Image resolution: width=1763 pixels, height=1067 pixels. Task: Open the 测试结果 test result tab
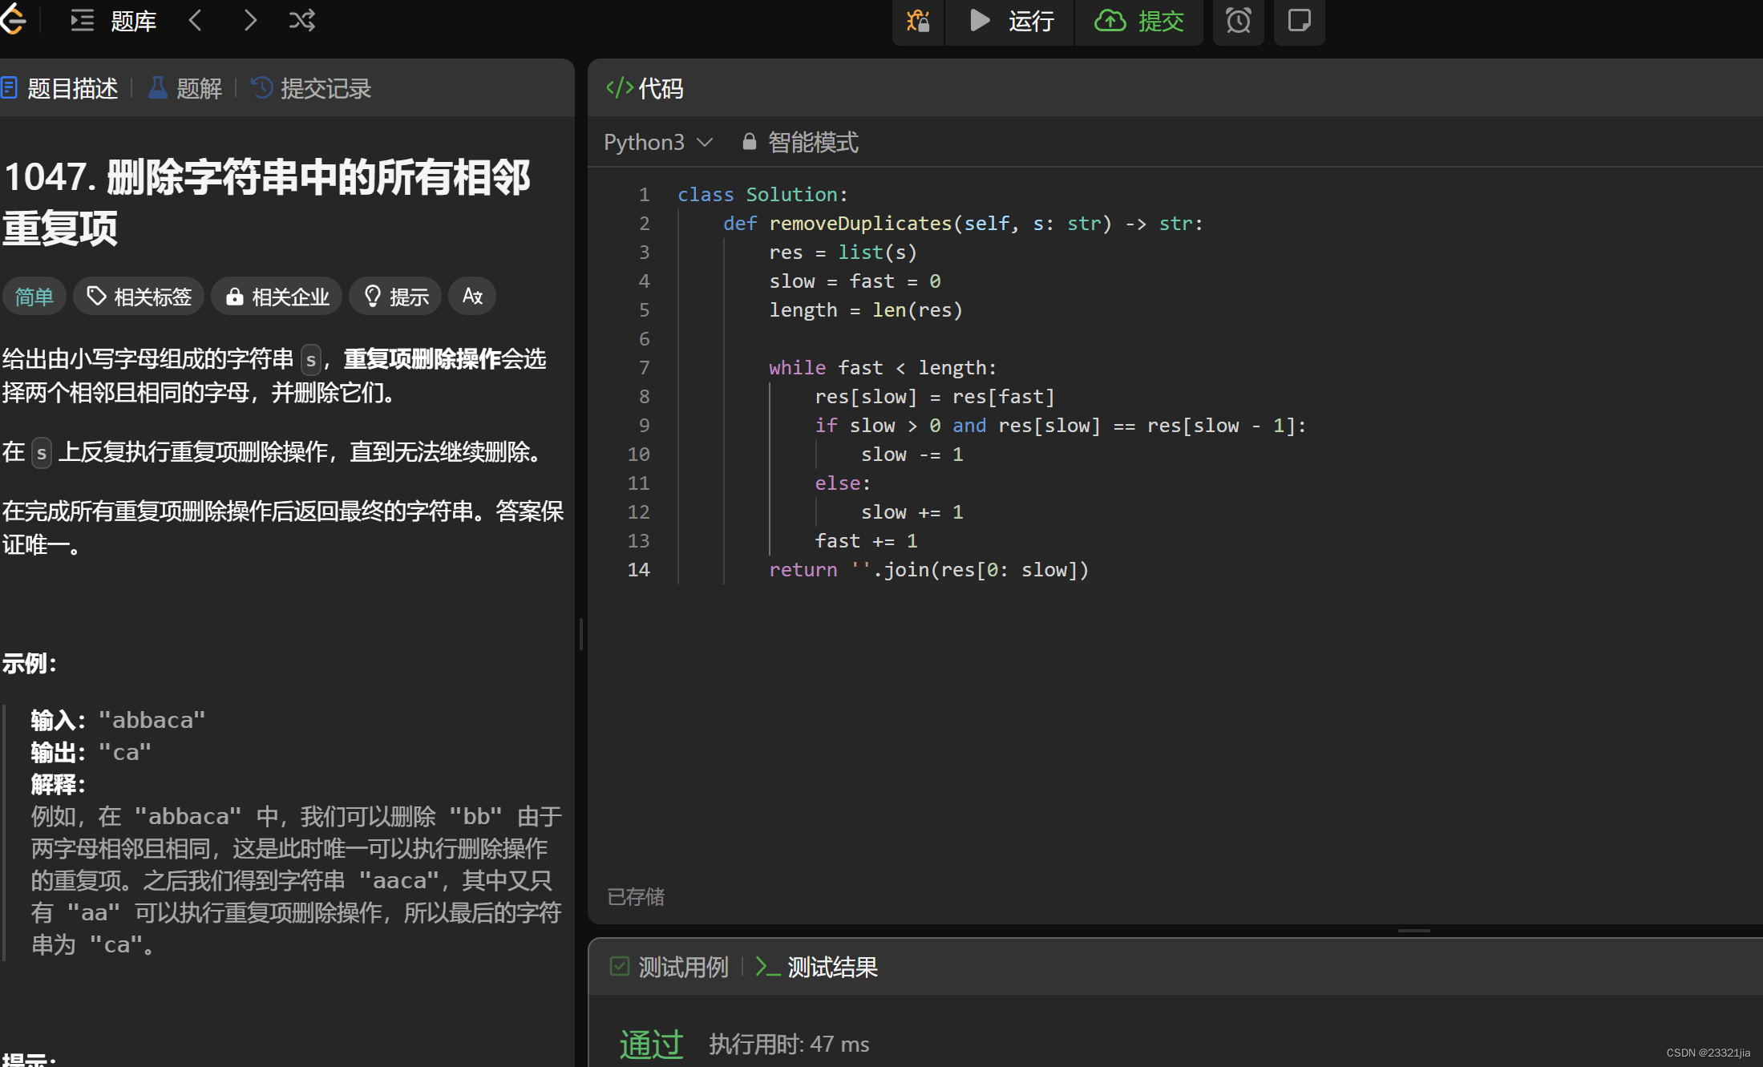pos(816,968)
